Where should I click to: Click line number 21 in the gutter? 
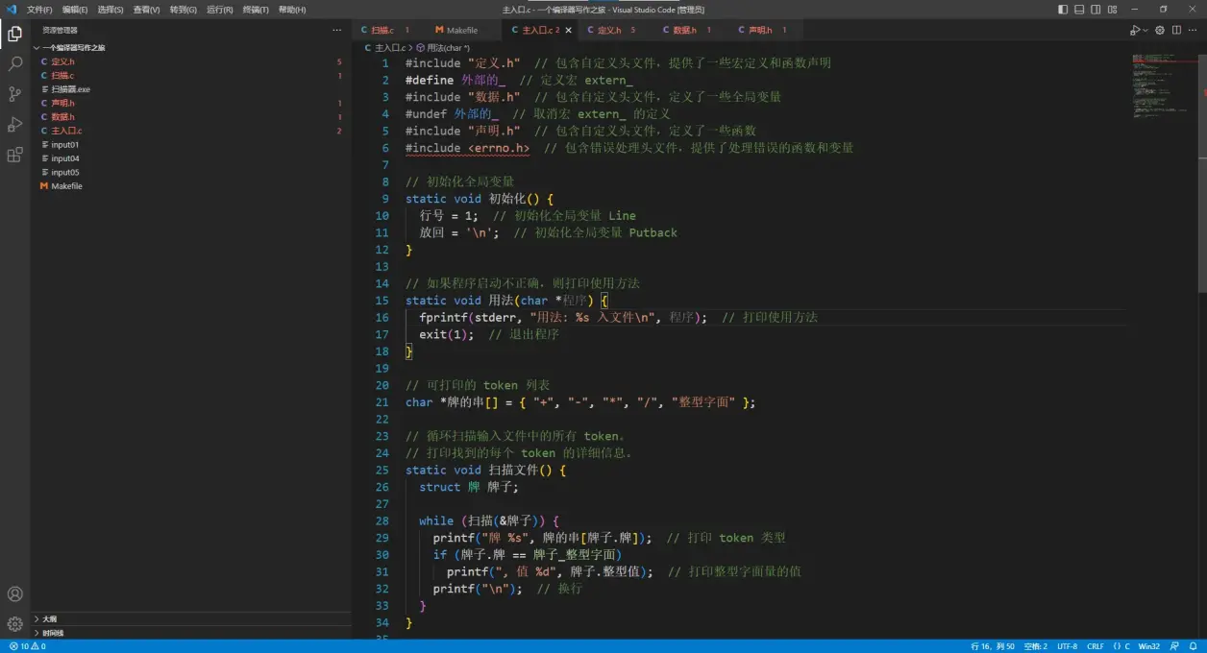[x=382, y=402]
